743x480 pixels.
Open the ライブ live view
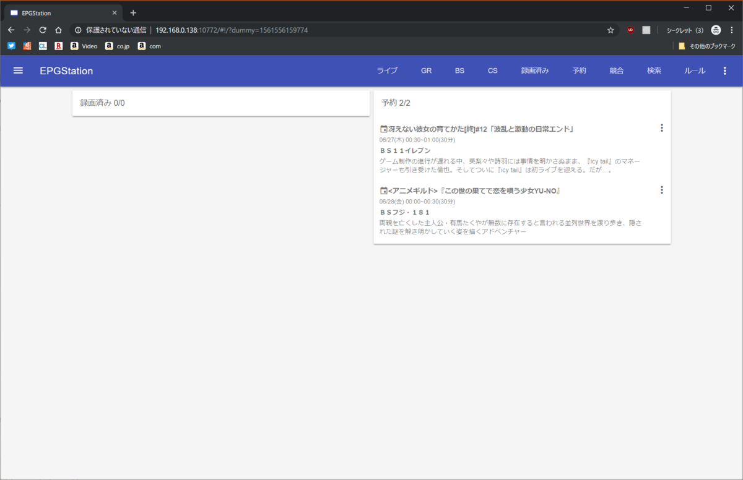387,71
